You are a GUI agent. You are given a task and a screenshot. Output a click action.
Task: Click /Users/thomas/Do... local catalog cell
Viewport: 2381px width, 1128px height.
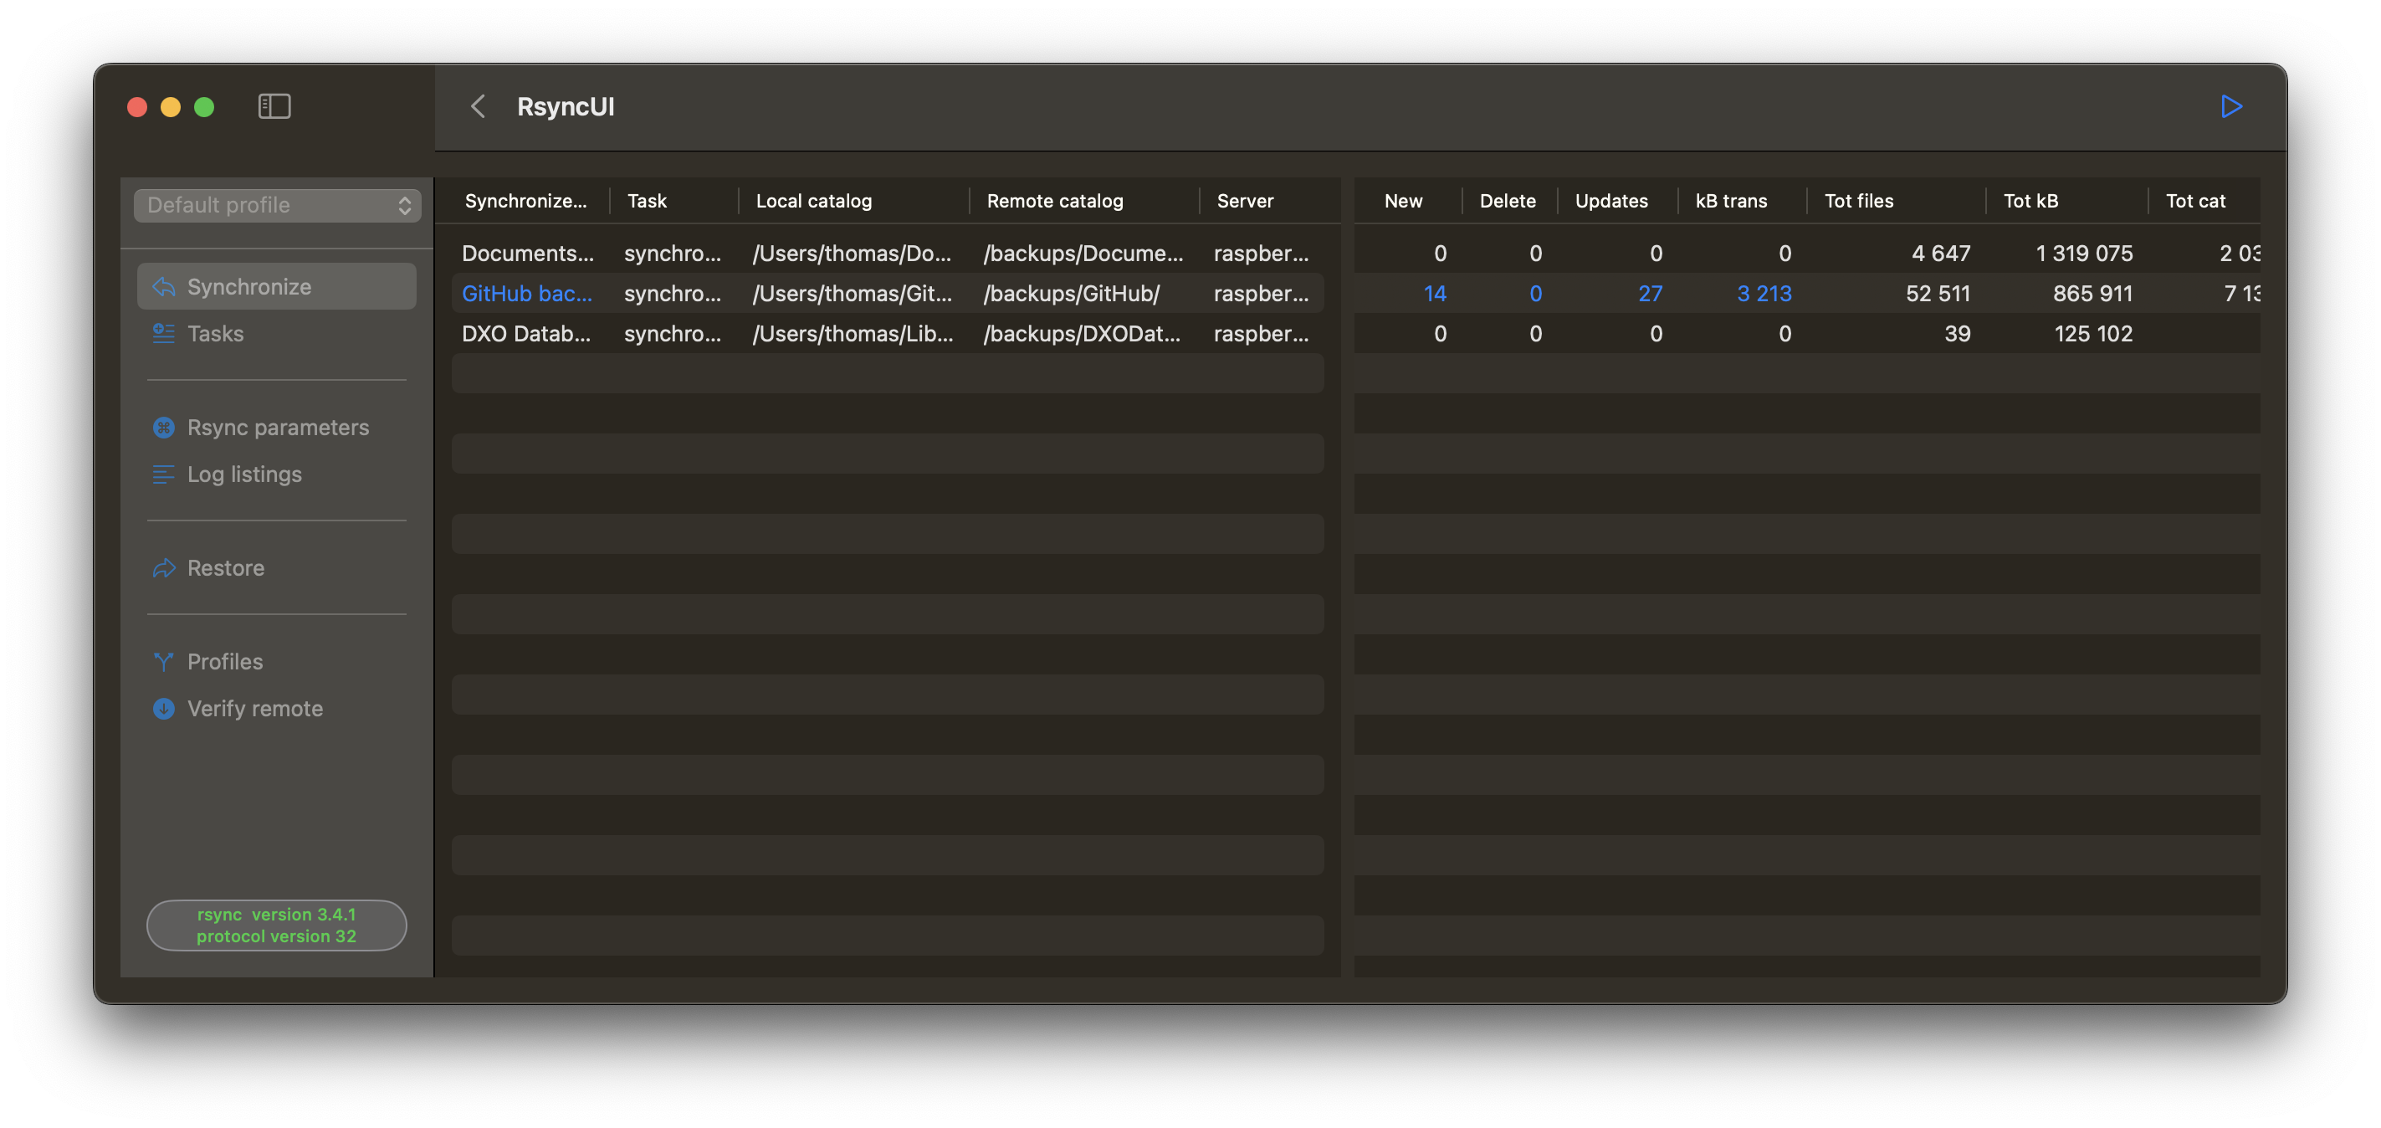point(852,253)
